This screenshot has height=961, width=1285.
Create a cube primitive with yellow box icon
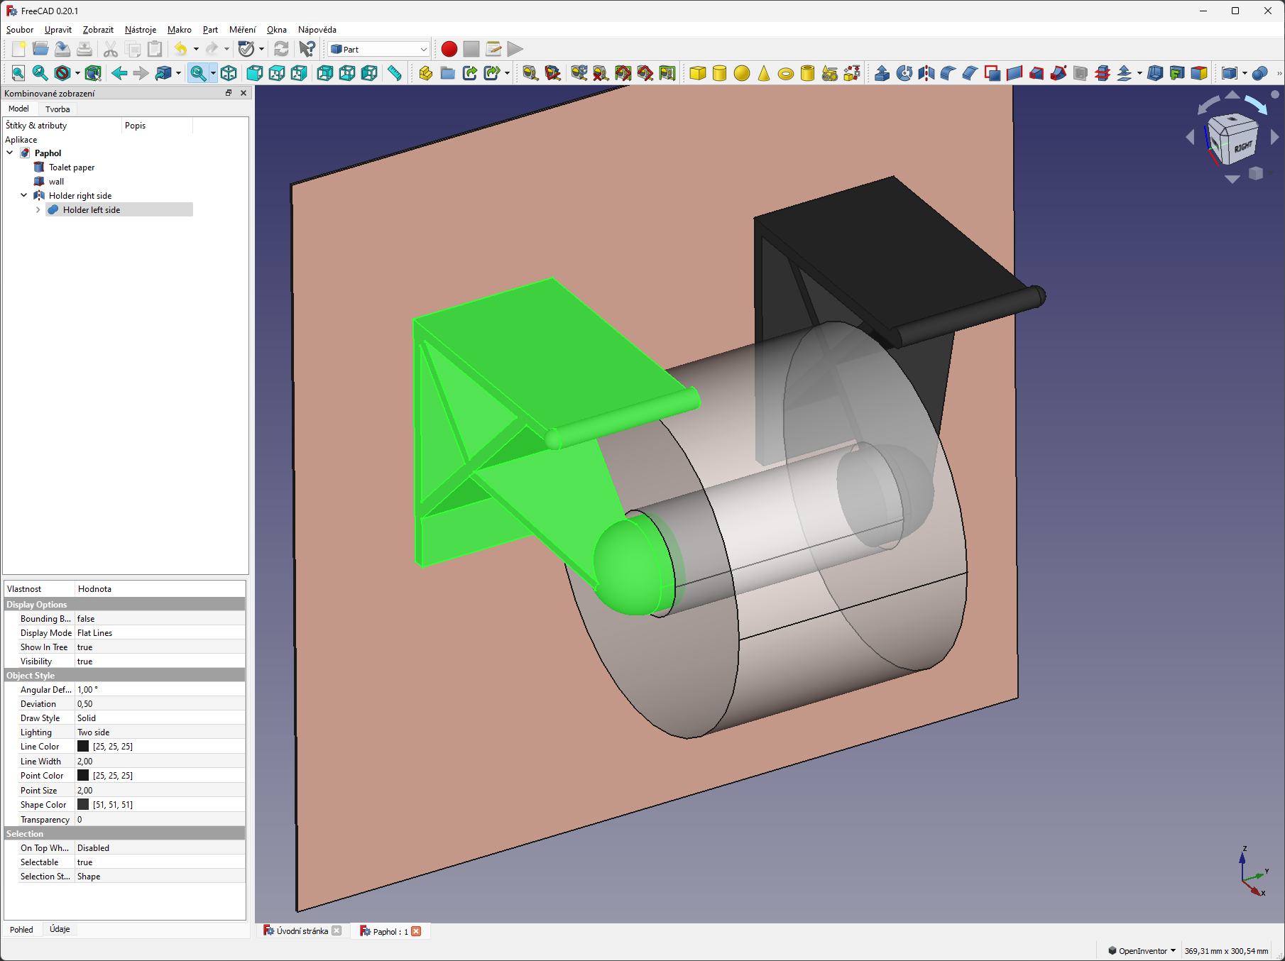pos(697,73)
